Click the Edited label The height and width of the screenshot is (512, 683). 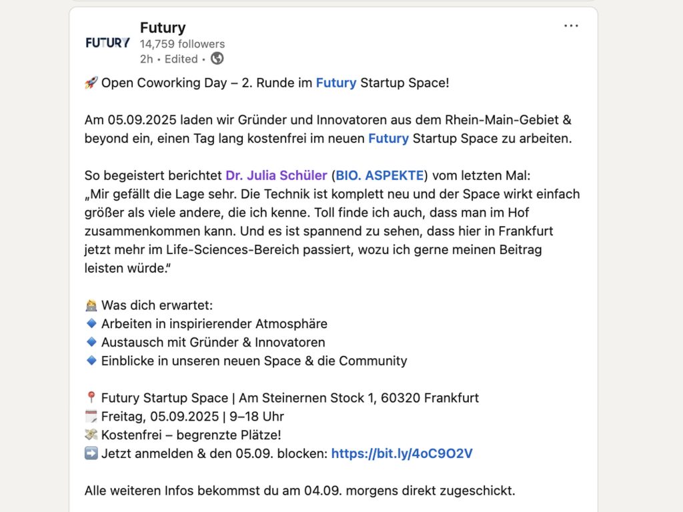tap(180, 59)
